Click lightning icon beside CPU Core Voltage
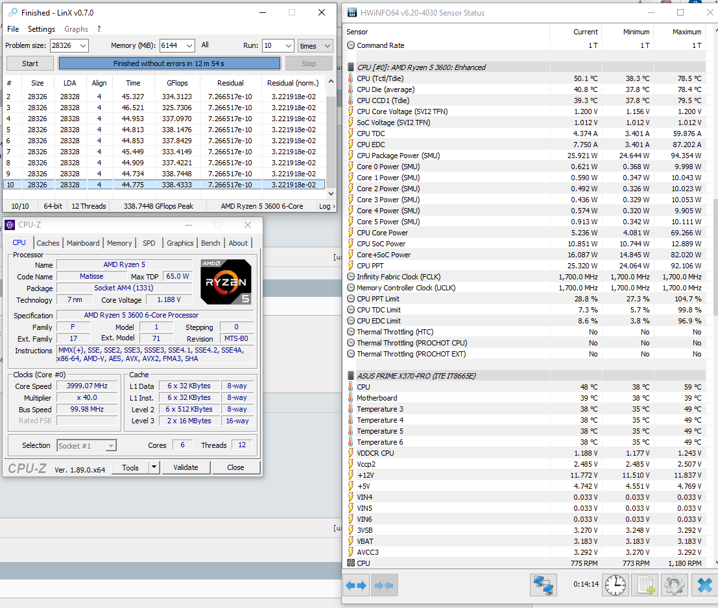Screen dimensions: 718x608 (x=351, y=111)
